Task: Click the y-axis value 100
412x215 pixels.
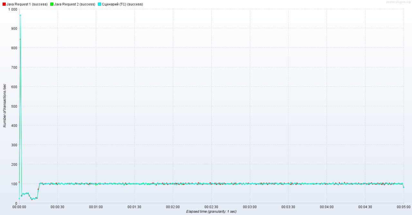Action: [x=14, y=184]
